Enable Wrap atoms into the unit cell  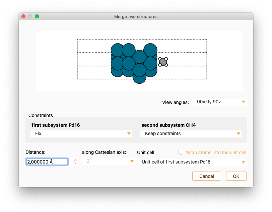pyautogui.click(x=181, y=152)
